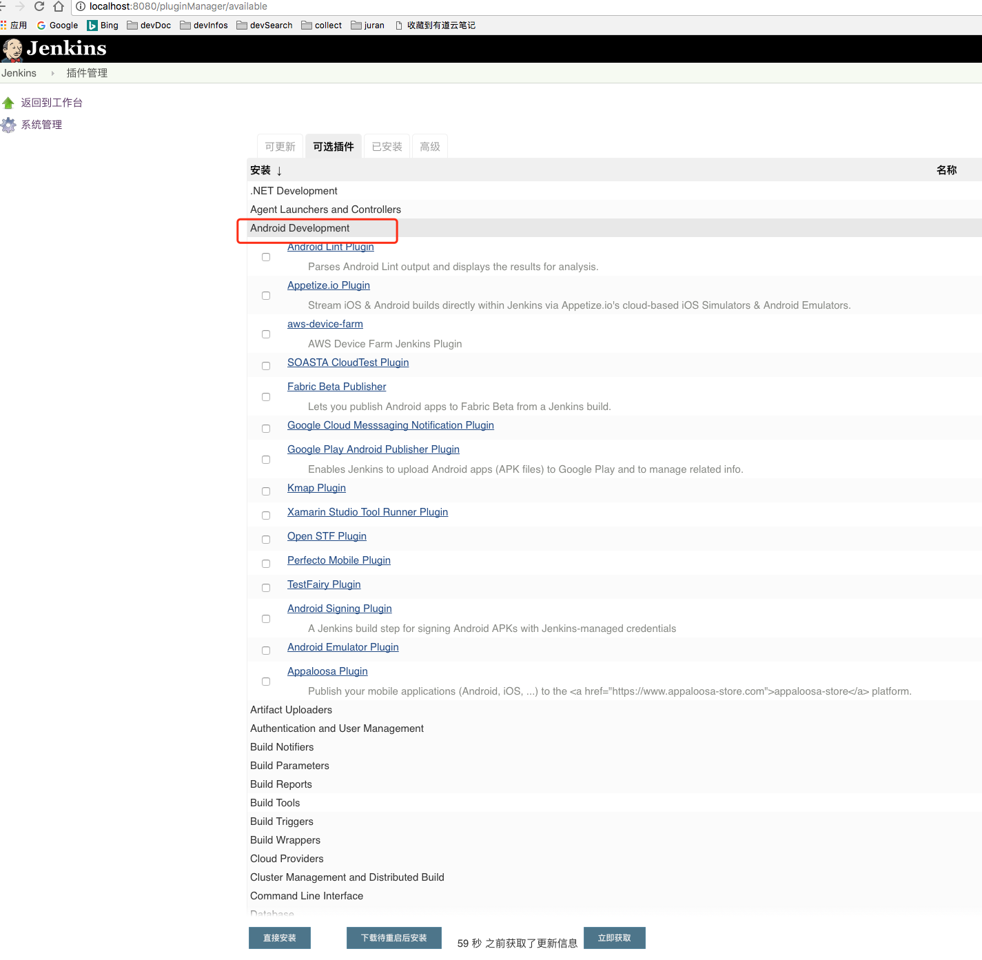Open the collect bookmark folder
Image resolution: width=982 pixels, height=960 pixels.
coord(322,25)
